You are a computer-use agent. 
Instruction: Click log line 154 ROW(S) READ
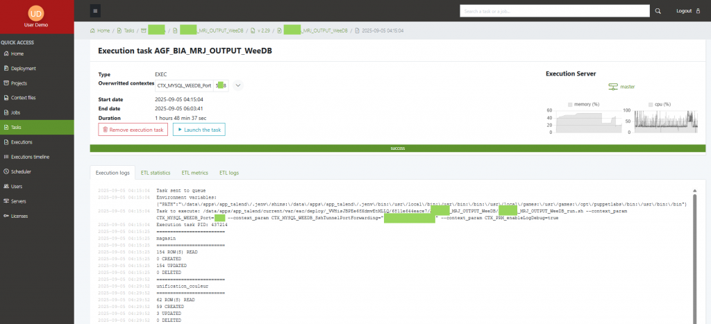pos(176,252)
